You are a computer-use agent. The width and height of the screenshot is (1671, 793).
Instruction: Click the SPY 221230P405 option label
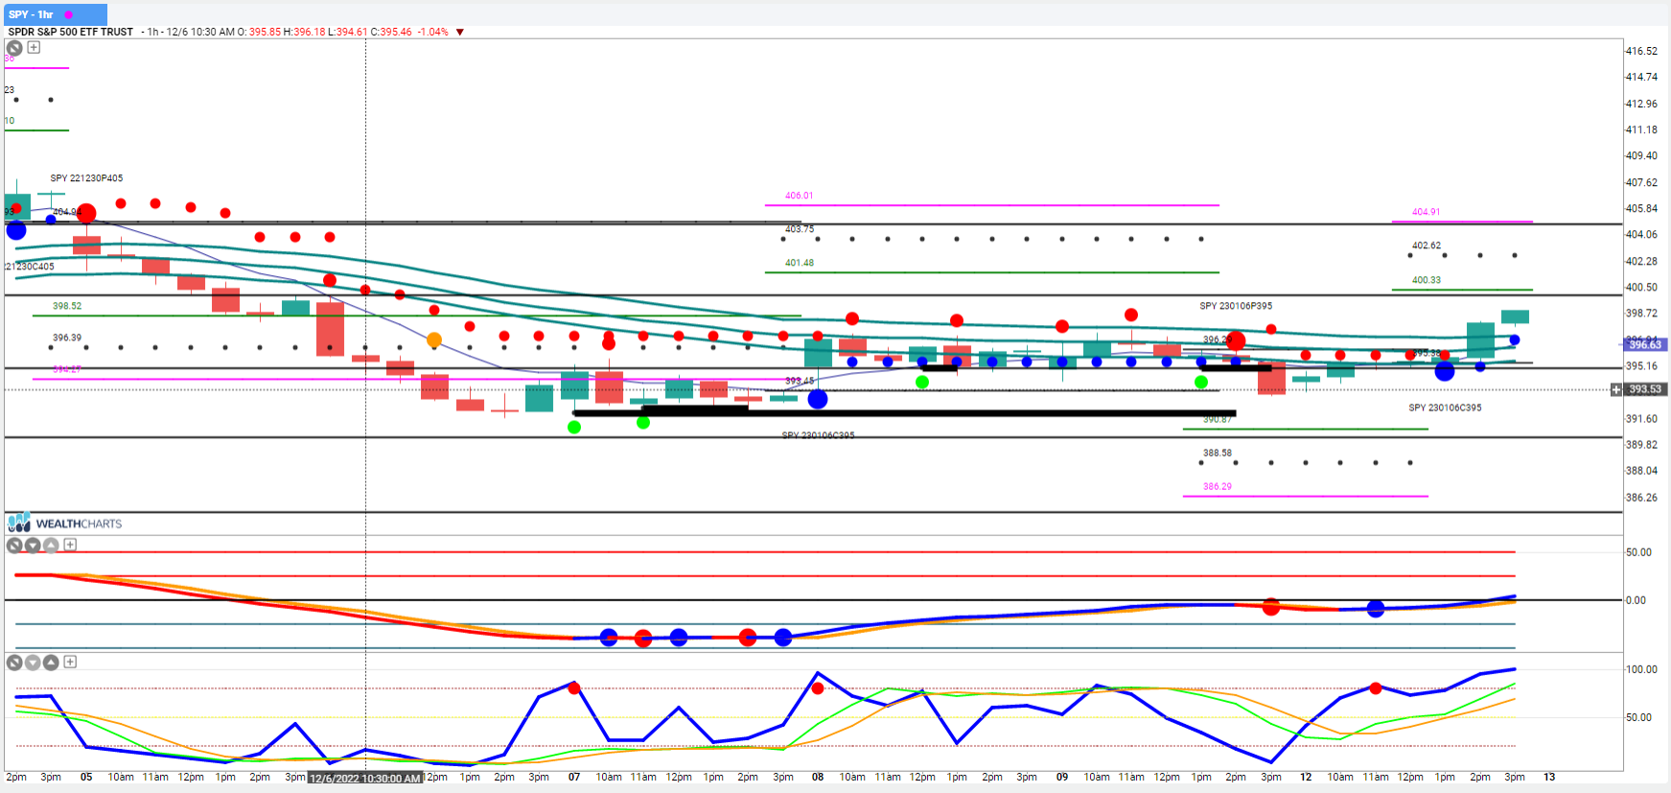pyautogui.click(x=86, y=178)
